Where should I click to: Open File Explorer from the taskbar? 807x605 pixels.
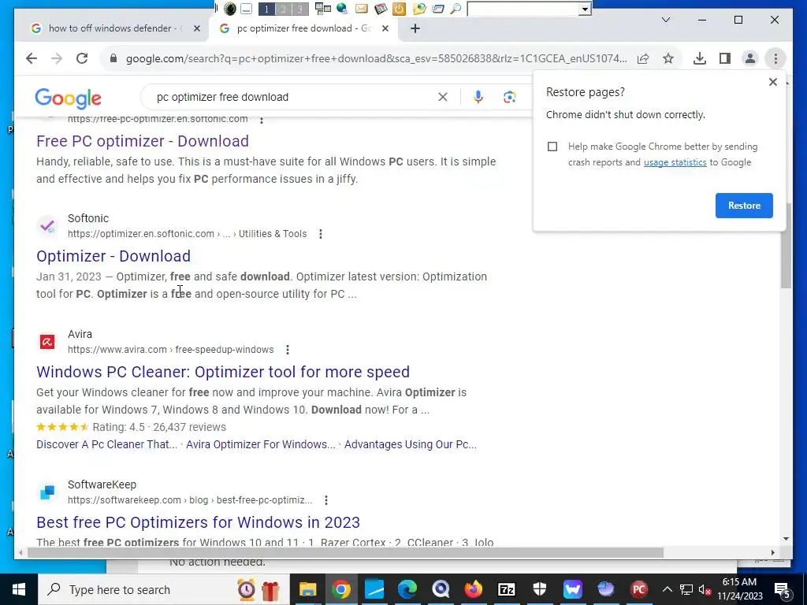(308, 589)
